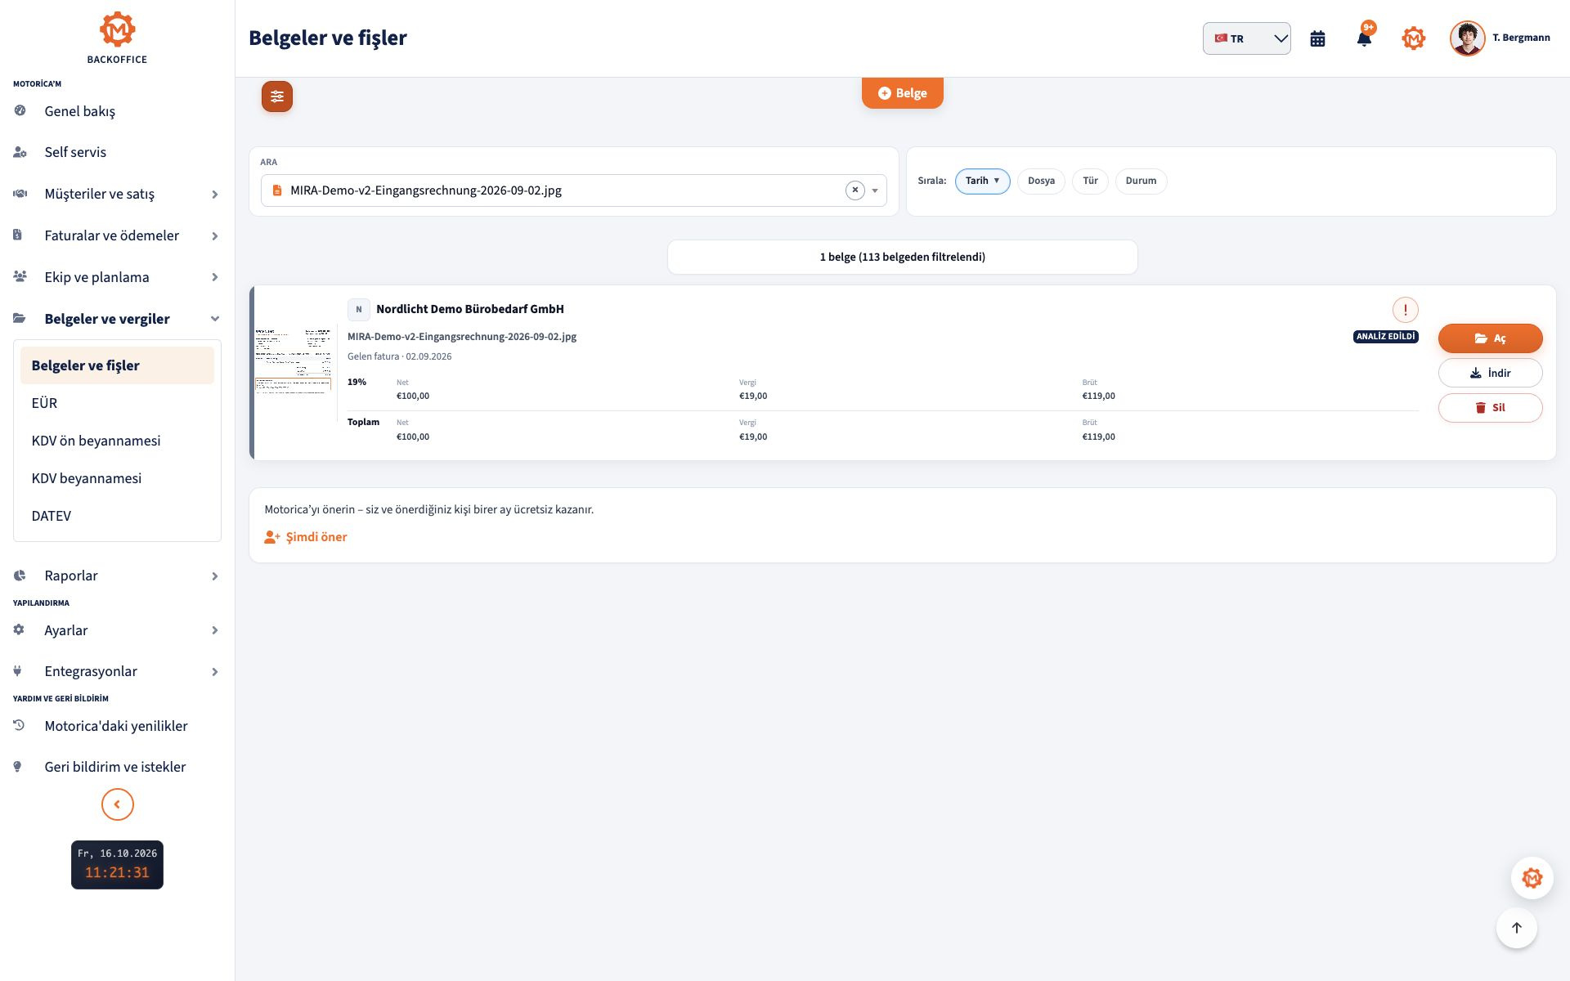This screenshot has height=981, width=1570.
Task: Collapse Belgeler ve vergiler section
Action: (x=117, y=319)
